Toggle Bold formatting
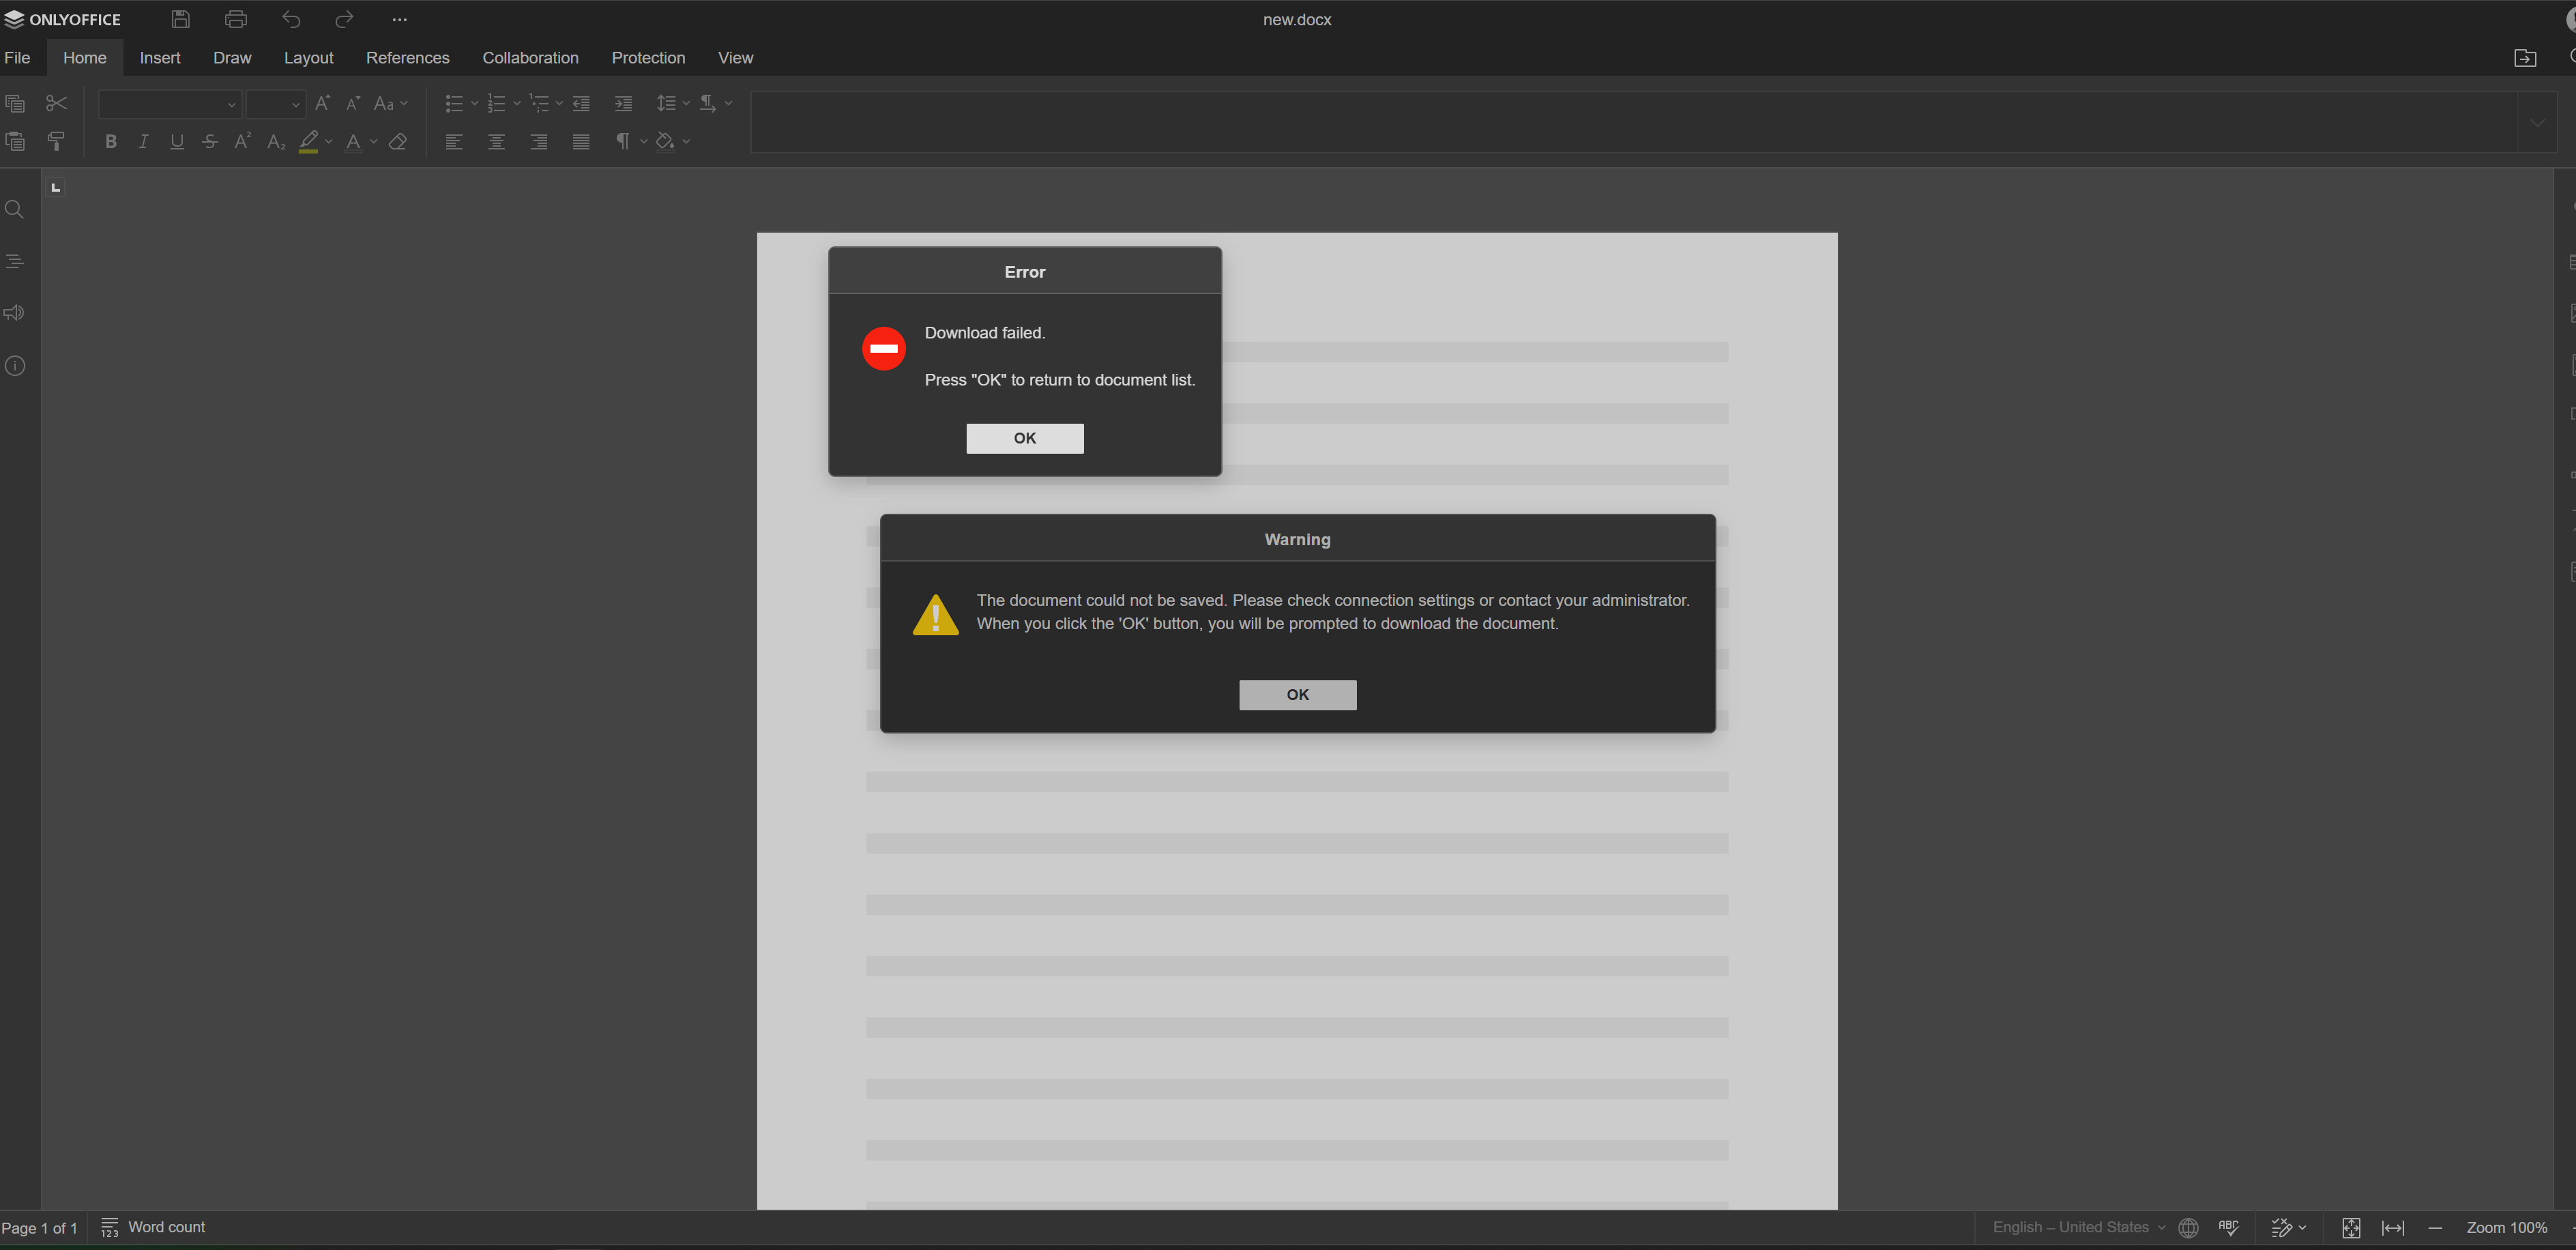Image resolution: width=2576 pixels, height=1250 pixels. tap(111, 141)
